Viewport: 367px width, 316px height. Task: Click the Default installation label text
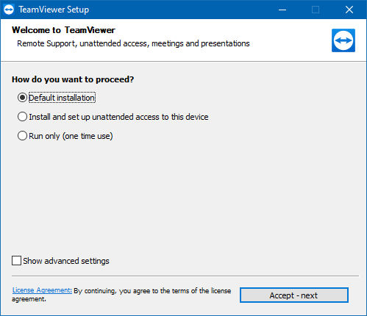pos(62,98)
